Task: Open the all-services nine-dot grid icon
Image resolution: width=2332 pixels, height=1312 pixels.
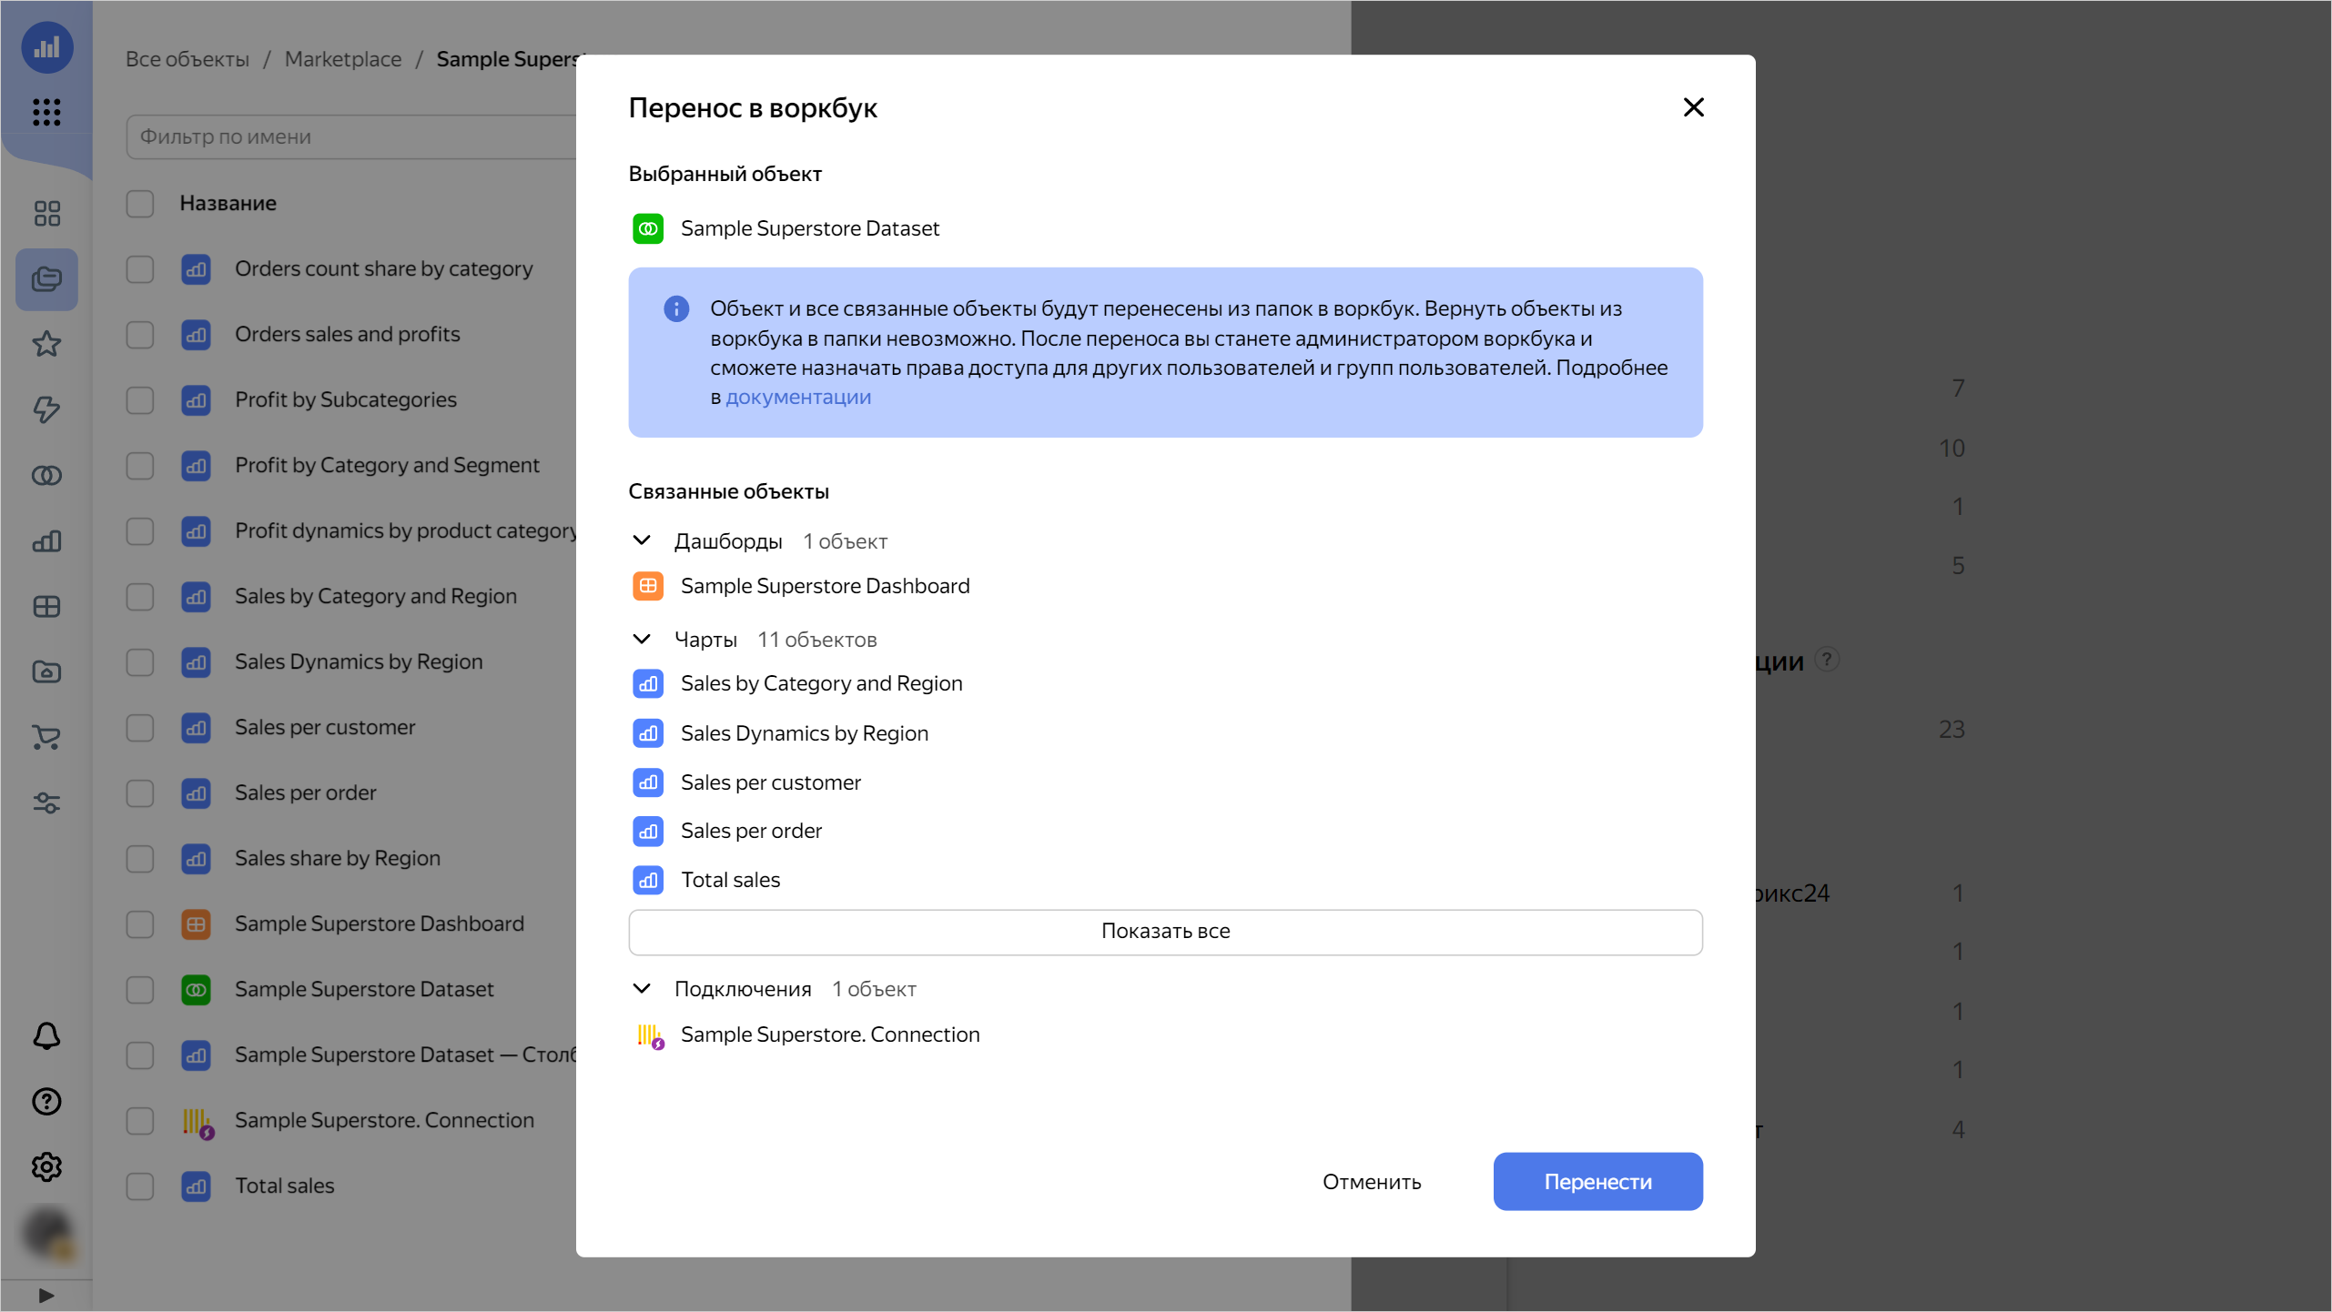Action: [46, 112]
